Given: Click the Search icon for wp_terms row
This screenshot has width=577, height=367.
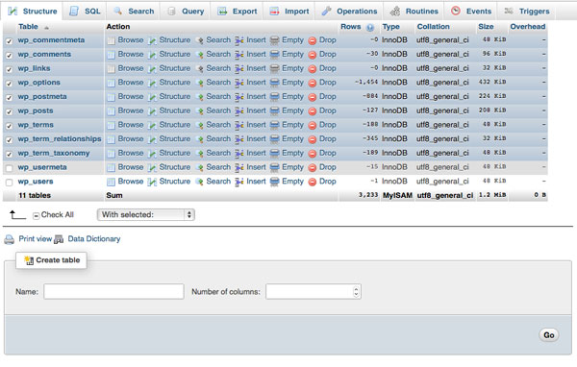Looking at the screenshot, I should point(200,125).
